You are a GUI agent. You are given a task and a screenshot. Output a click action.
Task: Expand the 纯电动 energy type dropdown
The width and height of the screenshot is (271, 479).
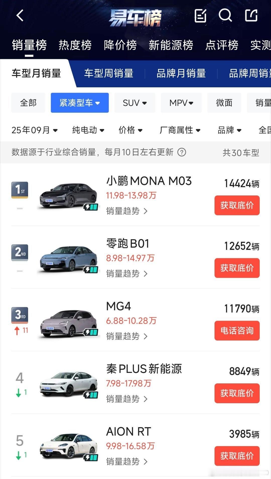tap(88, 130)
